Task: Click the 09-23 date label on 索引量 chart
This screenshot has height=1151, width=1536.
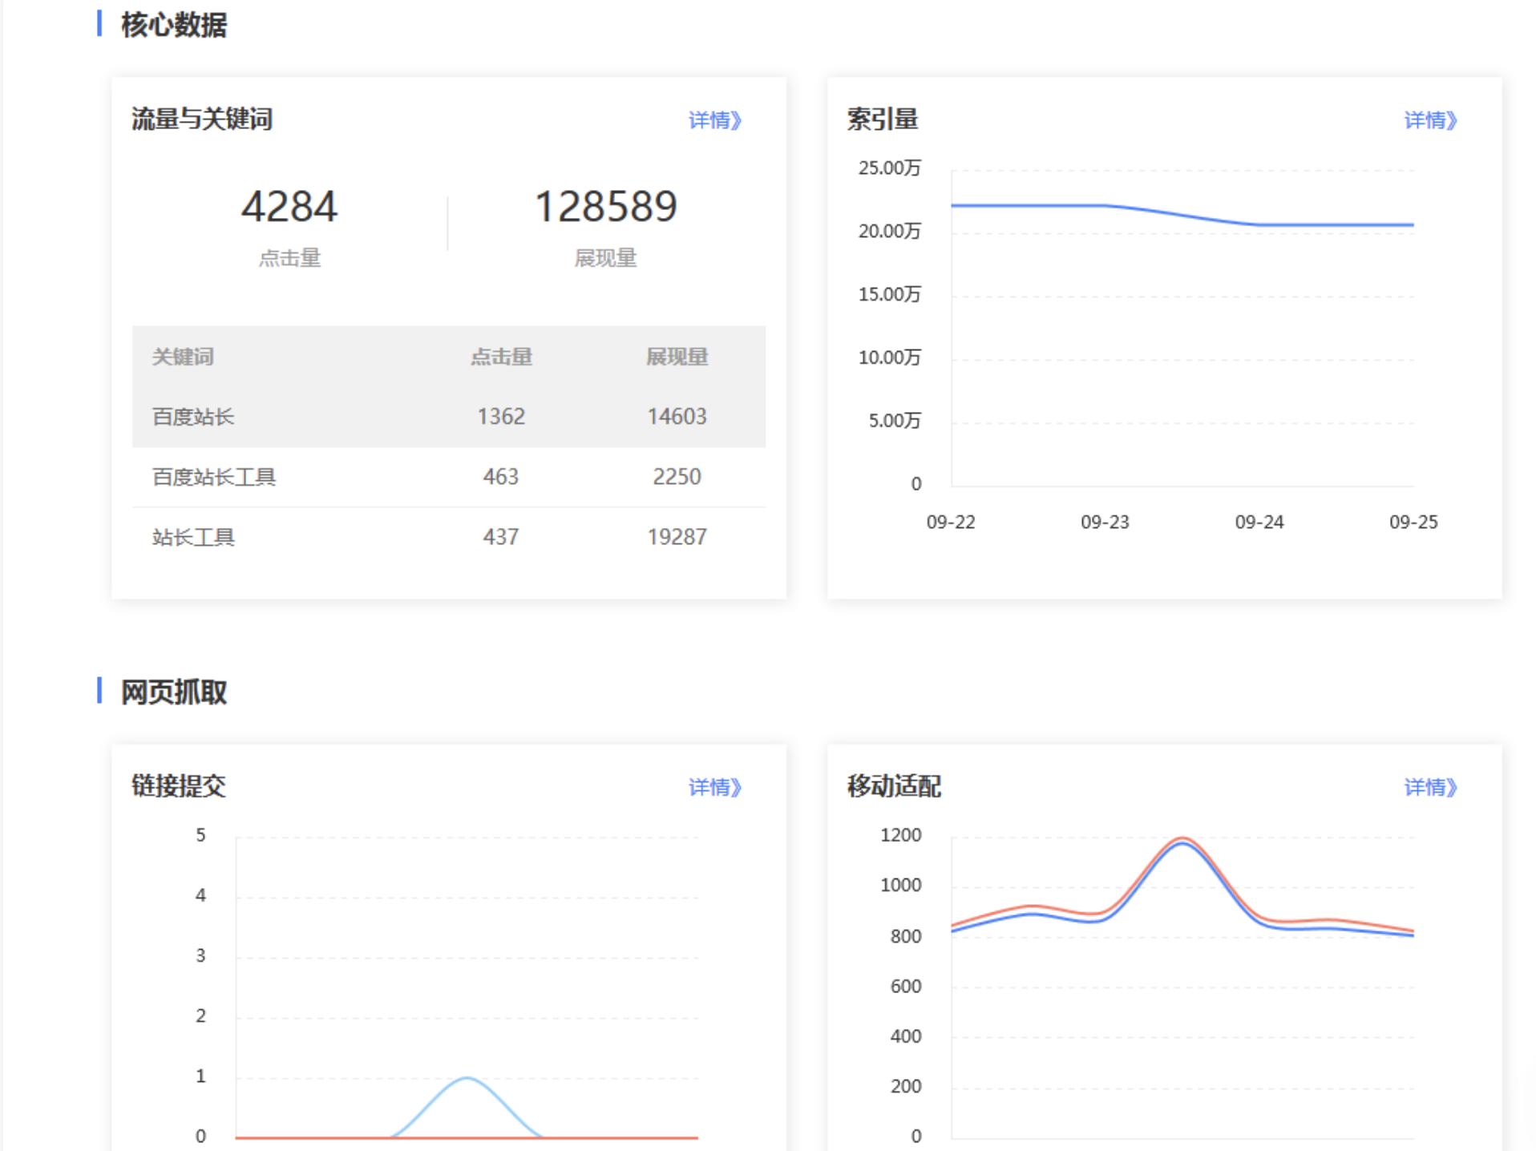Action: click(1105, 523)
